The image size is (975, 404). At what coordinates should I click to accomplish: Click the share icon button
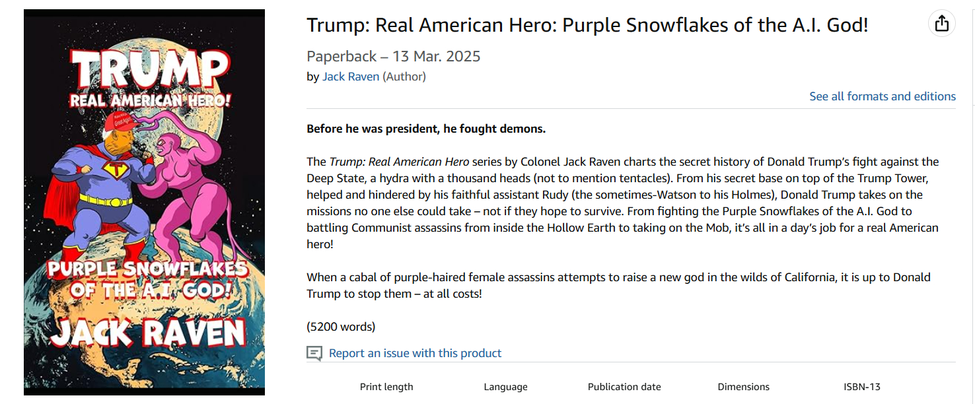click(941, 24)
